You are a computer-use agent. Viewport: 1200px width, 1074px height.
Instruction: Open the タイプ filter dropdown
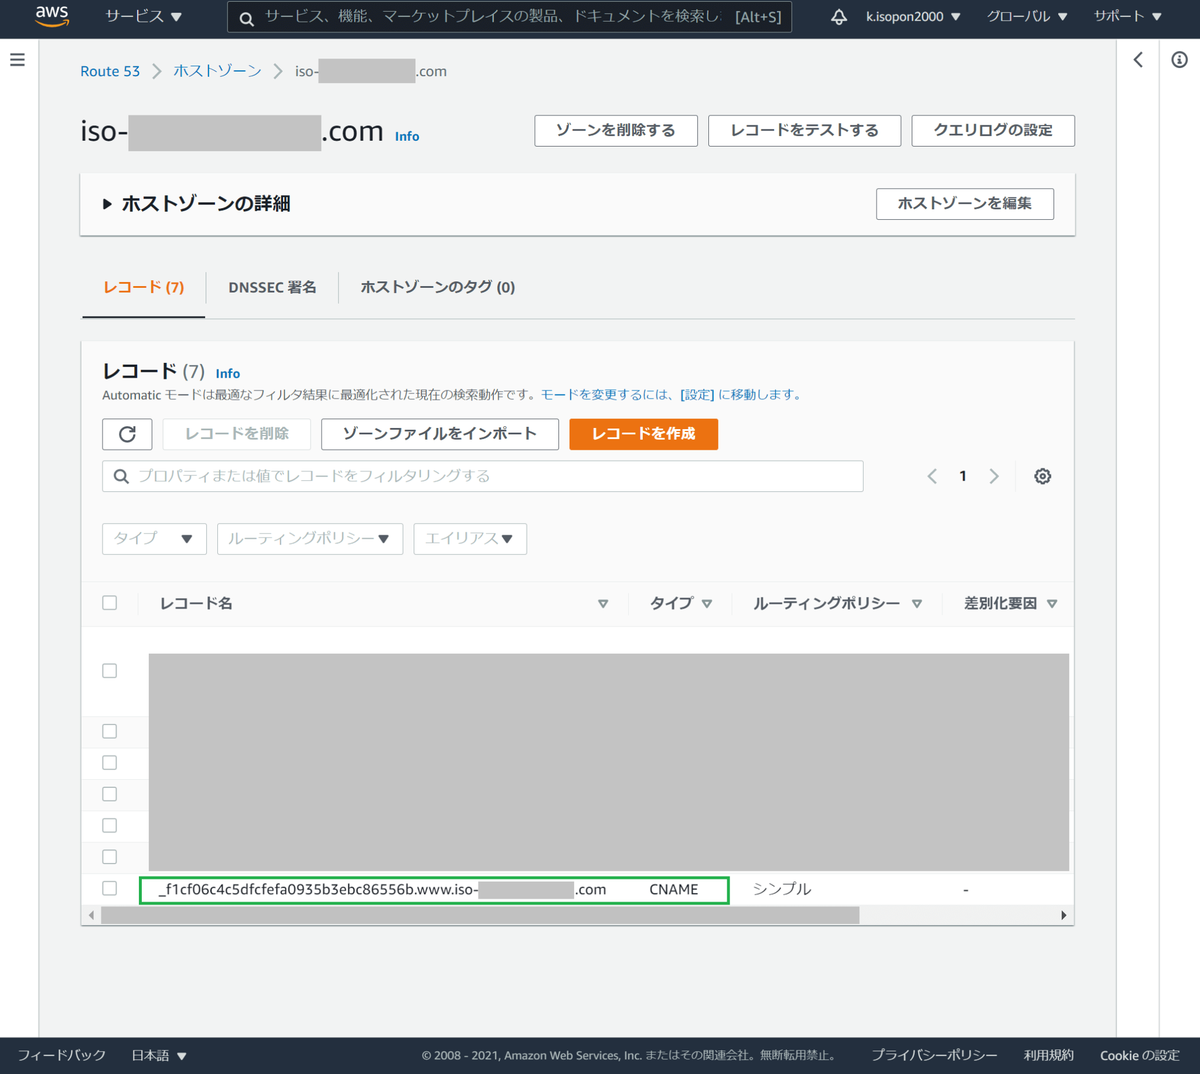click(x=154, y=539)
